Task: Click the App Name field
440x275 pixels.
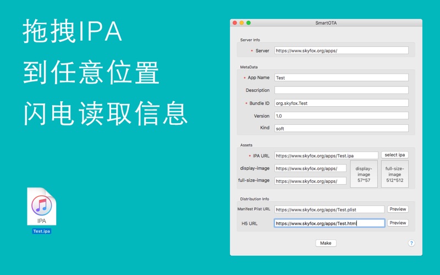Action: 341,78
